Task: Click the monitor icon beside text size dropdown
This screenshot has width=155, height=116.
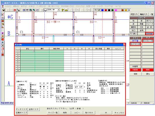Action: (45, 10)
